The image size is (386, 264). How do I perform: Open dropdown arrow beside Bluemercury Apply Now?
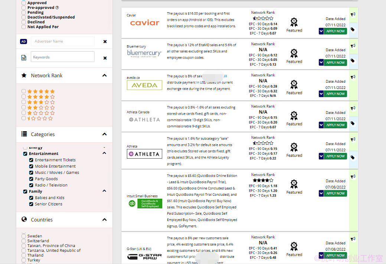coord(321,63)
